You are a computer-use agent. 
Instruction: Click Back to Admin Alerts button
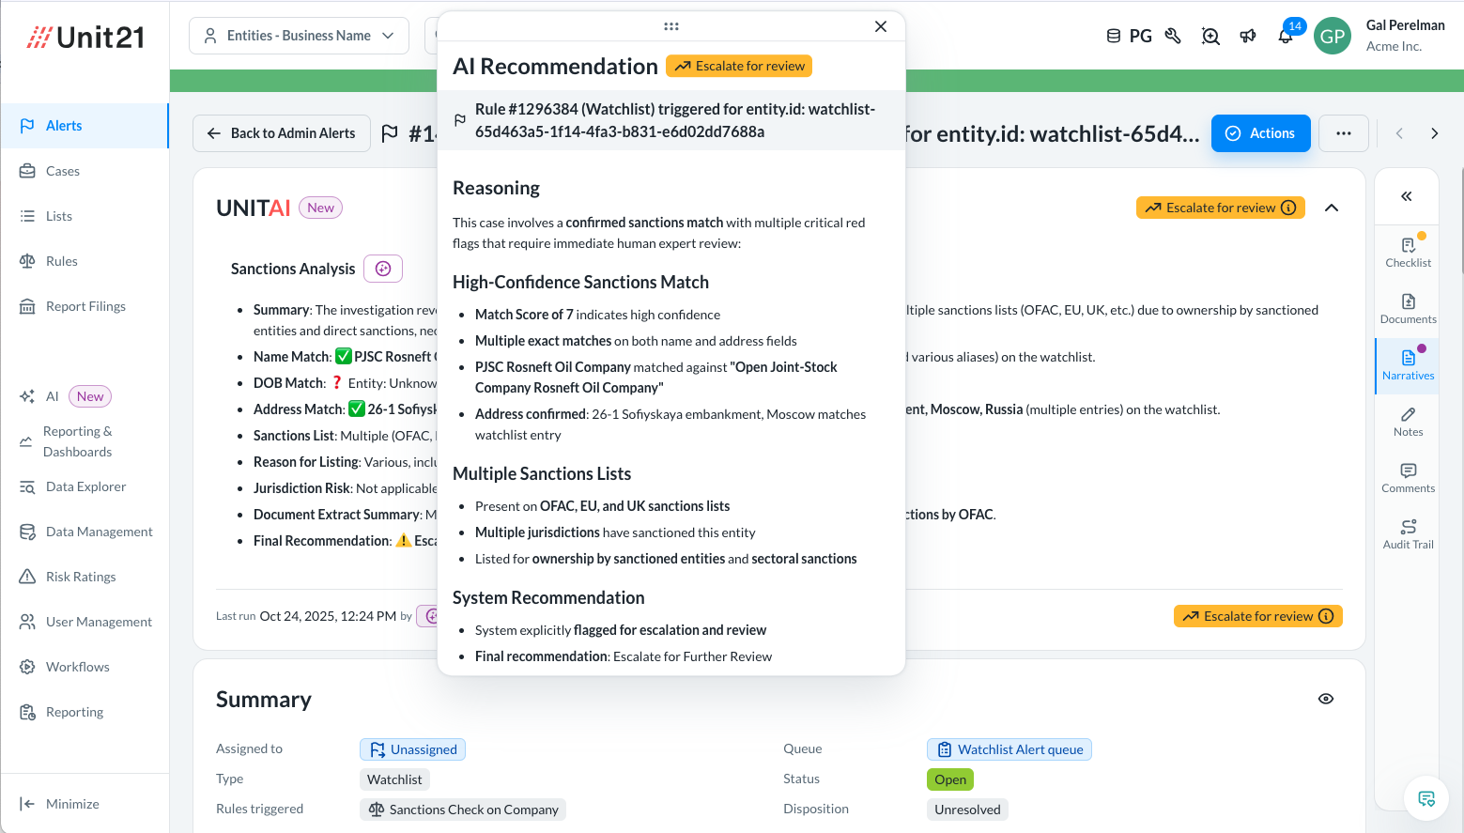(x=281, y=133)
